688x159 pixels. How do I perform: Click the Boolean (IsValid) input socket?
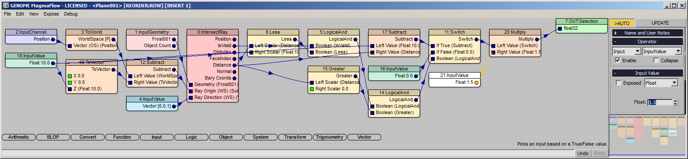(312, 46)
